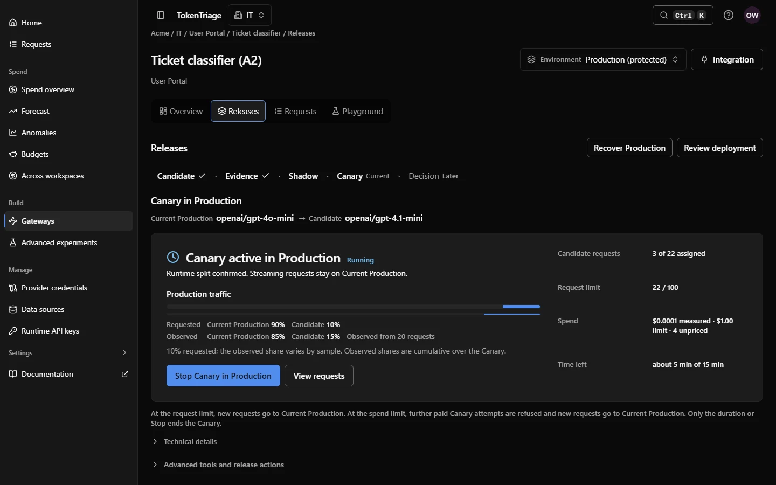Click the Provider credentials icon

(13, 288)
